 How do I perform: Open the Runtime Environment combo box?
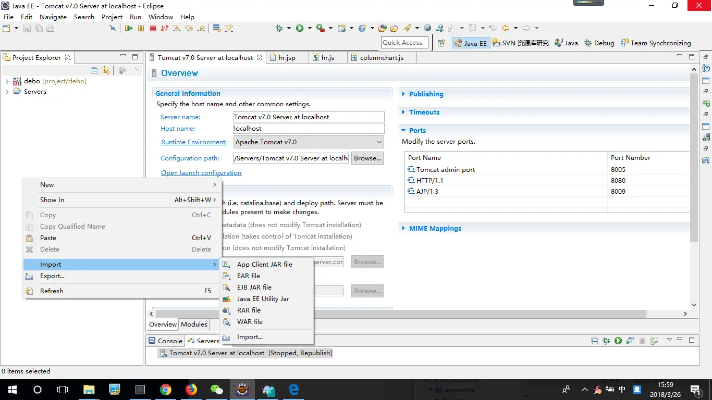click(x=309, y=142)
